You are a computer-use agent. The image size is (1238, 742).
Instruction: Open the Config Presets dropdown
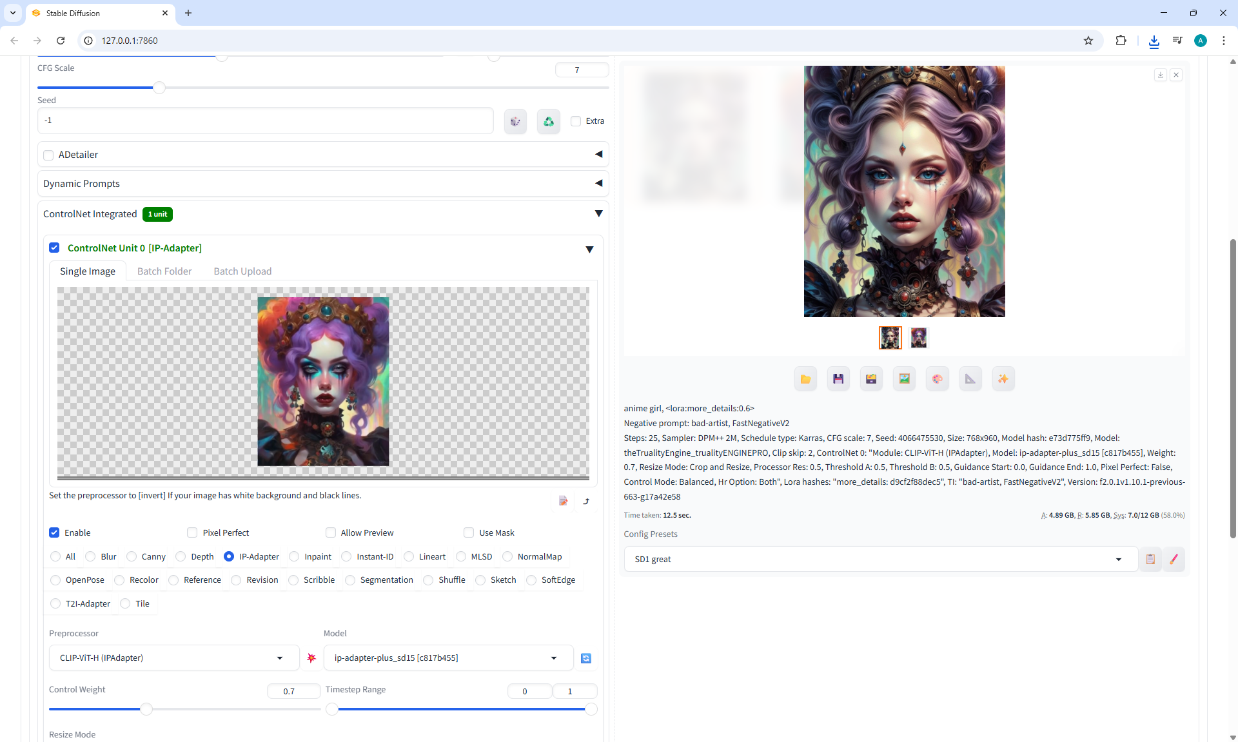[879, 559]
